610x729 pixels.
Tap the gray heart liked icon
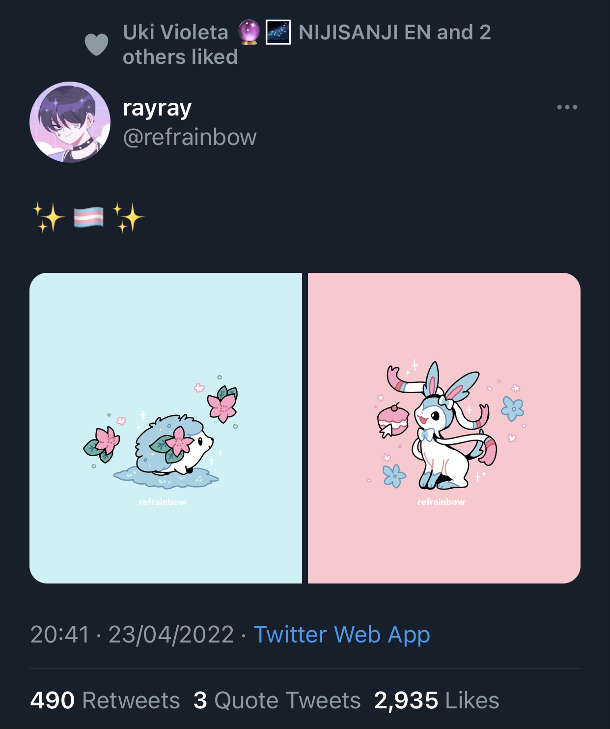(96, 45)
